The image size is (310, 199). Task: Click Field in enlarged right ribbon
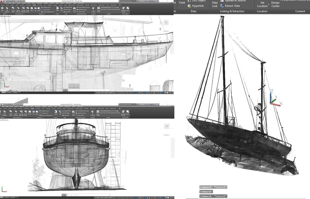pos(182,3)
